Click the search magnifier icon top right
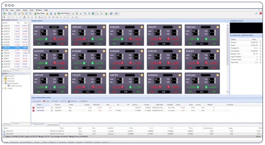The image size is (265, 145). (x=256, y=14)
